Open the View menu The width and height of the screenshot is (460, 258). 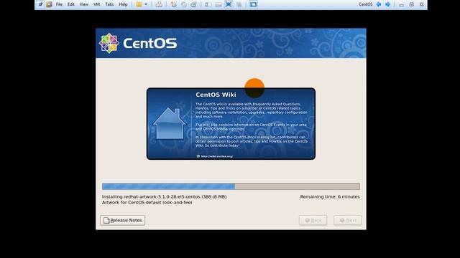pyautogui.click(x=83, y=4)
